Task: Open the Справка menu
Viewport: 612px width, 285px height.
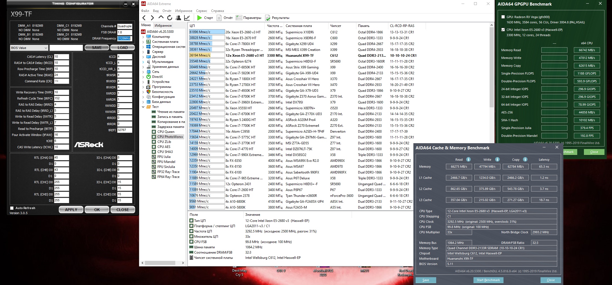Action: coord(218,11)
